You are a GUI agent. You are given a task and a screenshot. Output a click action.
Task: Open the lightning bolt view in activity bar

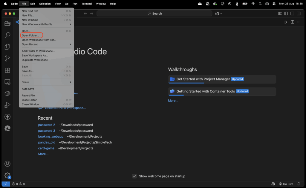7,117
